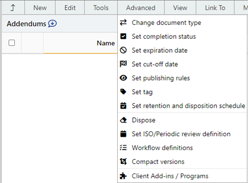Select Set completion status
Image resolution: width=248 pixels, height=183 pixels.
pyautogui.click(x=182, y=36)
